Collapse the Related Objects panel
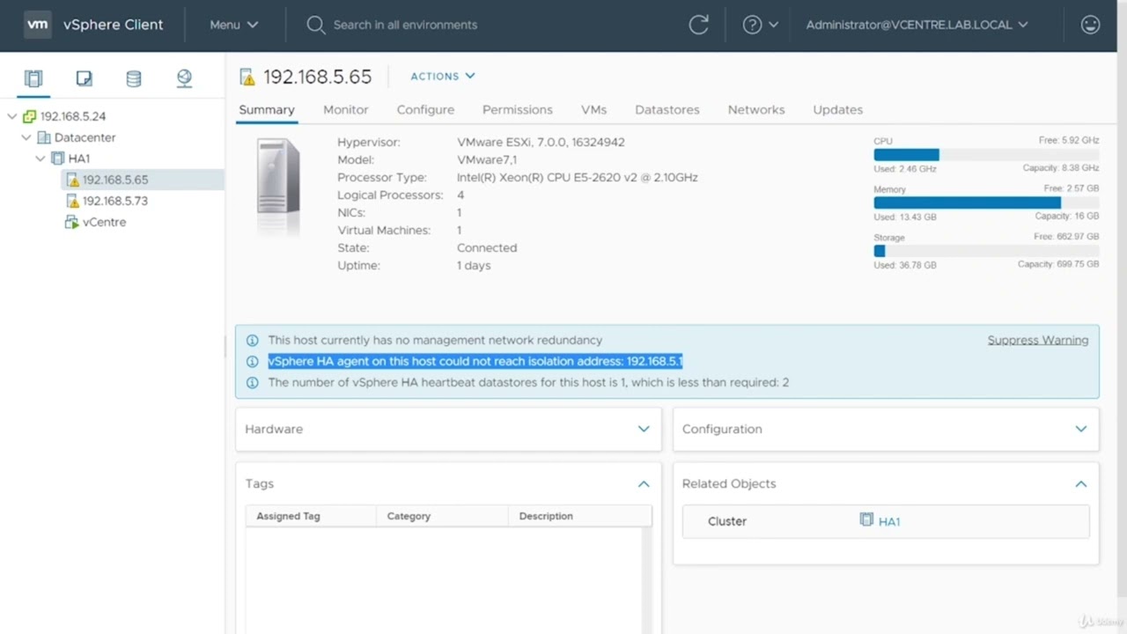This screenshot has width=1127, height=634. (1081, 483)
